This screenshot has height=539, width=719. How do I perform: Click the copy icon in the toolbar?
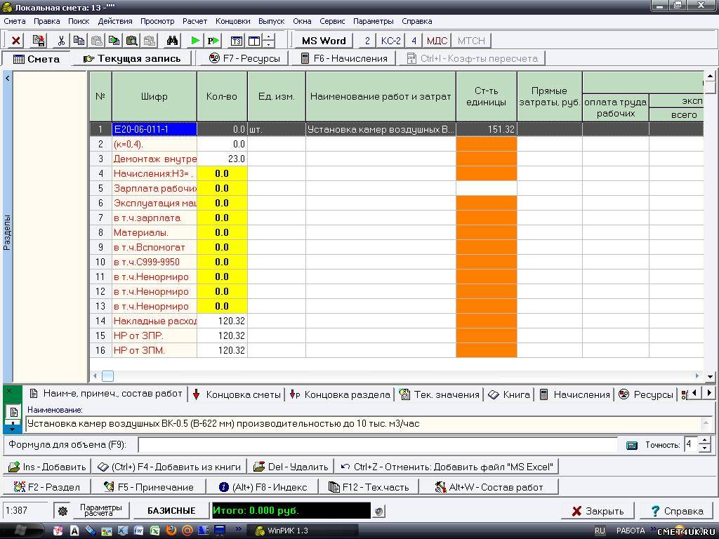(79, 41)
